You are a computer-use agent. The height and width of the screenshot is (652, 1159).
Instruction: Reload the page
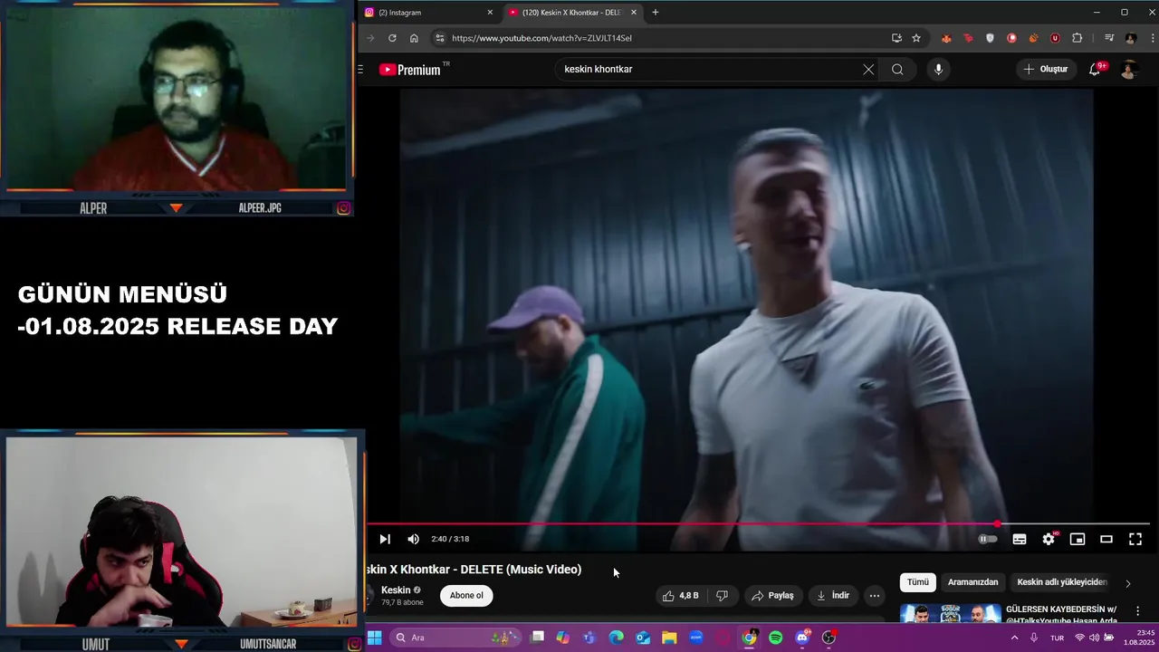[x=392, y=38]
